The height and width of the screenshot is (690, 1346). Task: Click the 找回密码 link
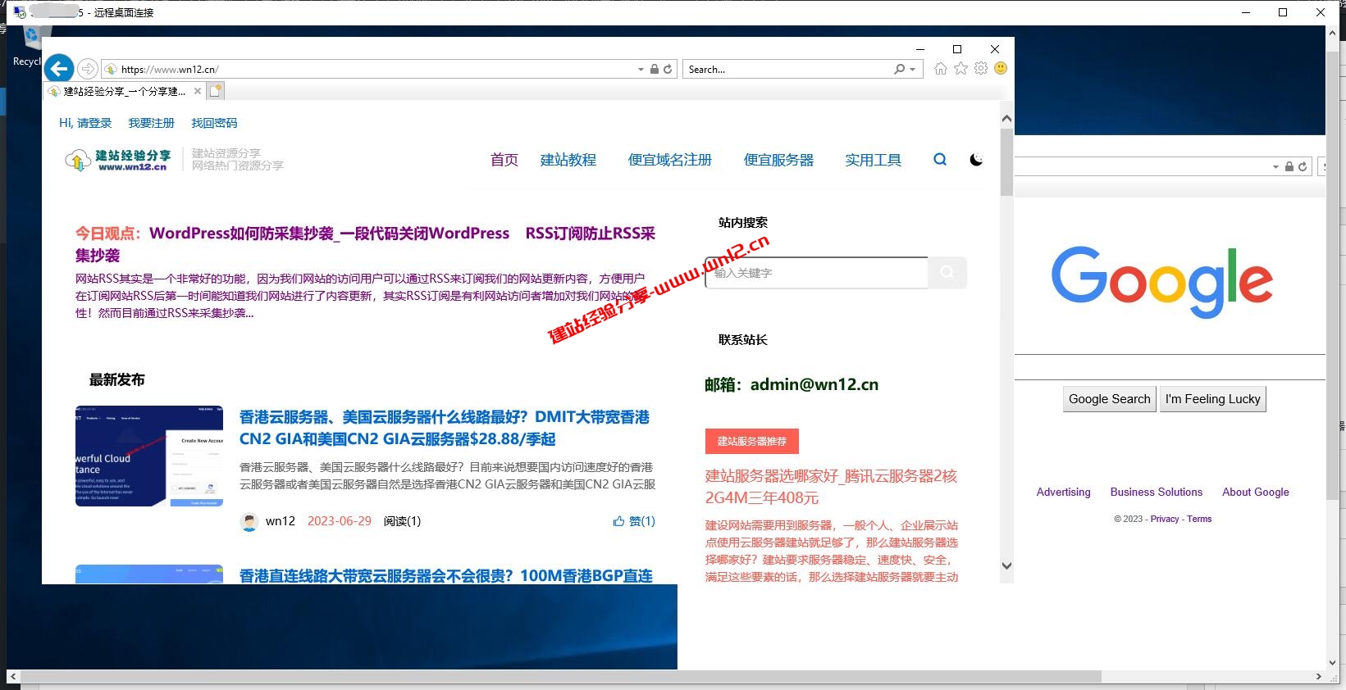pyautogui.click(x=214, y=123)
